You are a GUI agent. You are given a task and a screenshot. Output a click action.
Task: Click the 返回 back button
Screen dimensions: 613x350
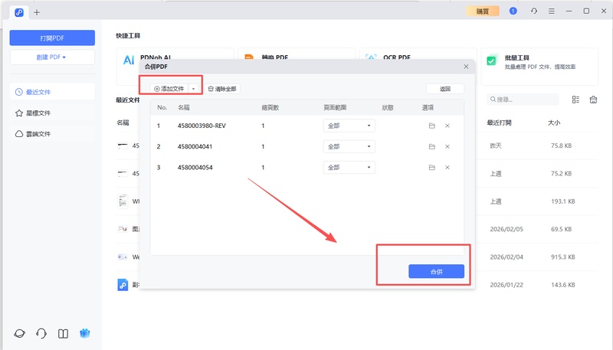tap(445, 89)
